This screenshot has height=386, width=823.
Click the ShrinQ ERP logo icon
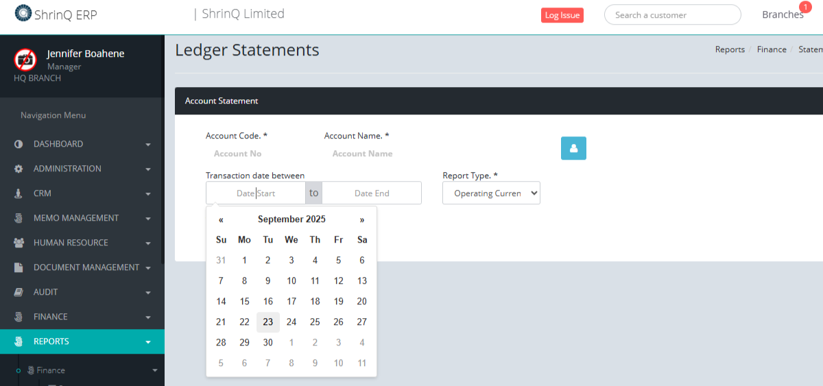click(23, 13)
